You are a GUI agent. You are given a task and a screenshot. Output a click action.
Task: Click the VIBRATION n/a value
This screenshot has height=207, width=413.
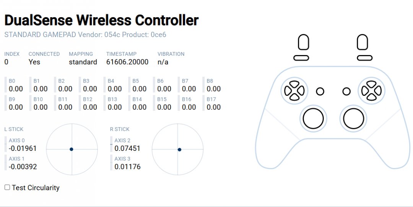(163, 62)
